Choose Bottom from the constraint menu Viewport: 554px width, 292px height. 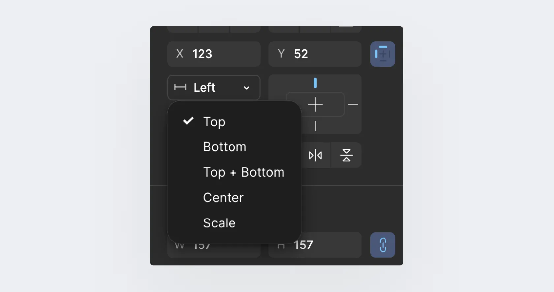pyautogui.click(x=225, y=147)
